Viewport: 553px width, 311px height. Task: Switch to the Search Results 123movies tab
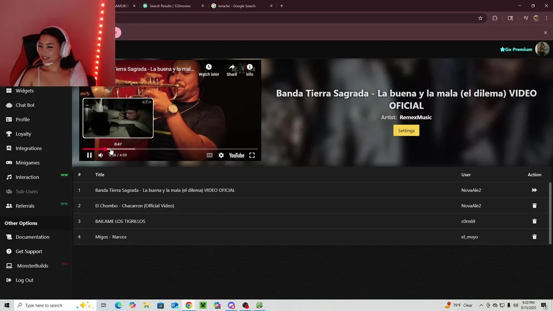[x=171, y=6]
